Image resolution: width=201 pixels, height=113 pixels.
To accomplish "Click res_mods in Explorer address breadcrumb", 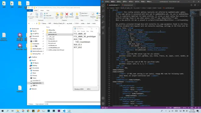I will 69,23.
